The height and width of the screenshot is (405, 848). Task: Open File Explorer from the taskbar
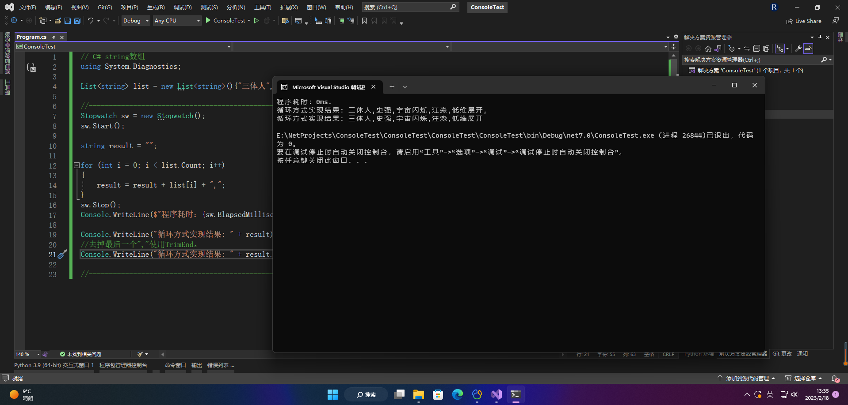(419, 394)
